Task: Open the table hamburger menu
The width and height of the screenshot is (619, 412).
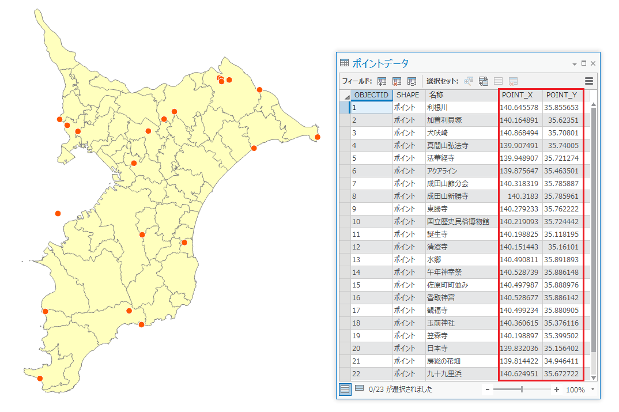Action: point(589,81)
